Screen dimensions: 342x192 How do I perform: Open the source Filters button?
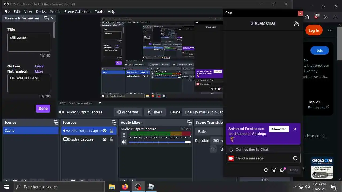(155, 112)
